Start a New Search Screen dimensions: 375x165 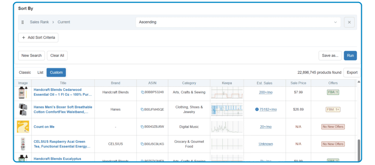point(31,55)
